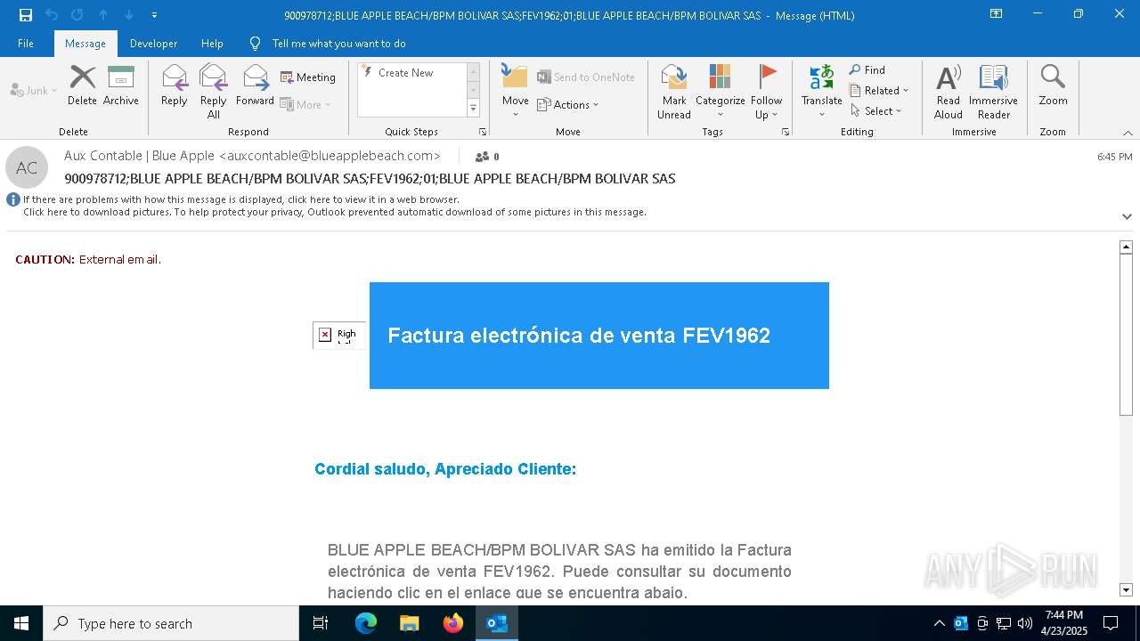Open the Tags dialog launcher
The image size is (1140, 641).
point(786,132)
